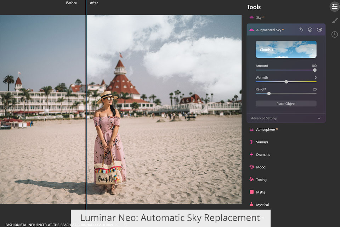Click the Warmth slider handle
Screen dimensions: 340x227
pos(286,82)
